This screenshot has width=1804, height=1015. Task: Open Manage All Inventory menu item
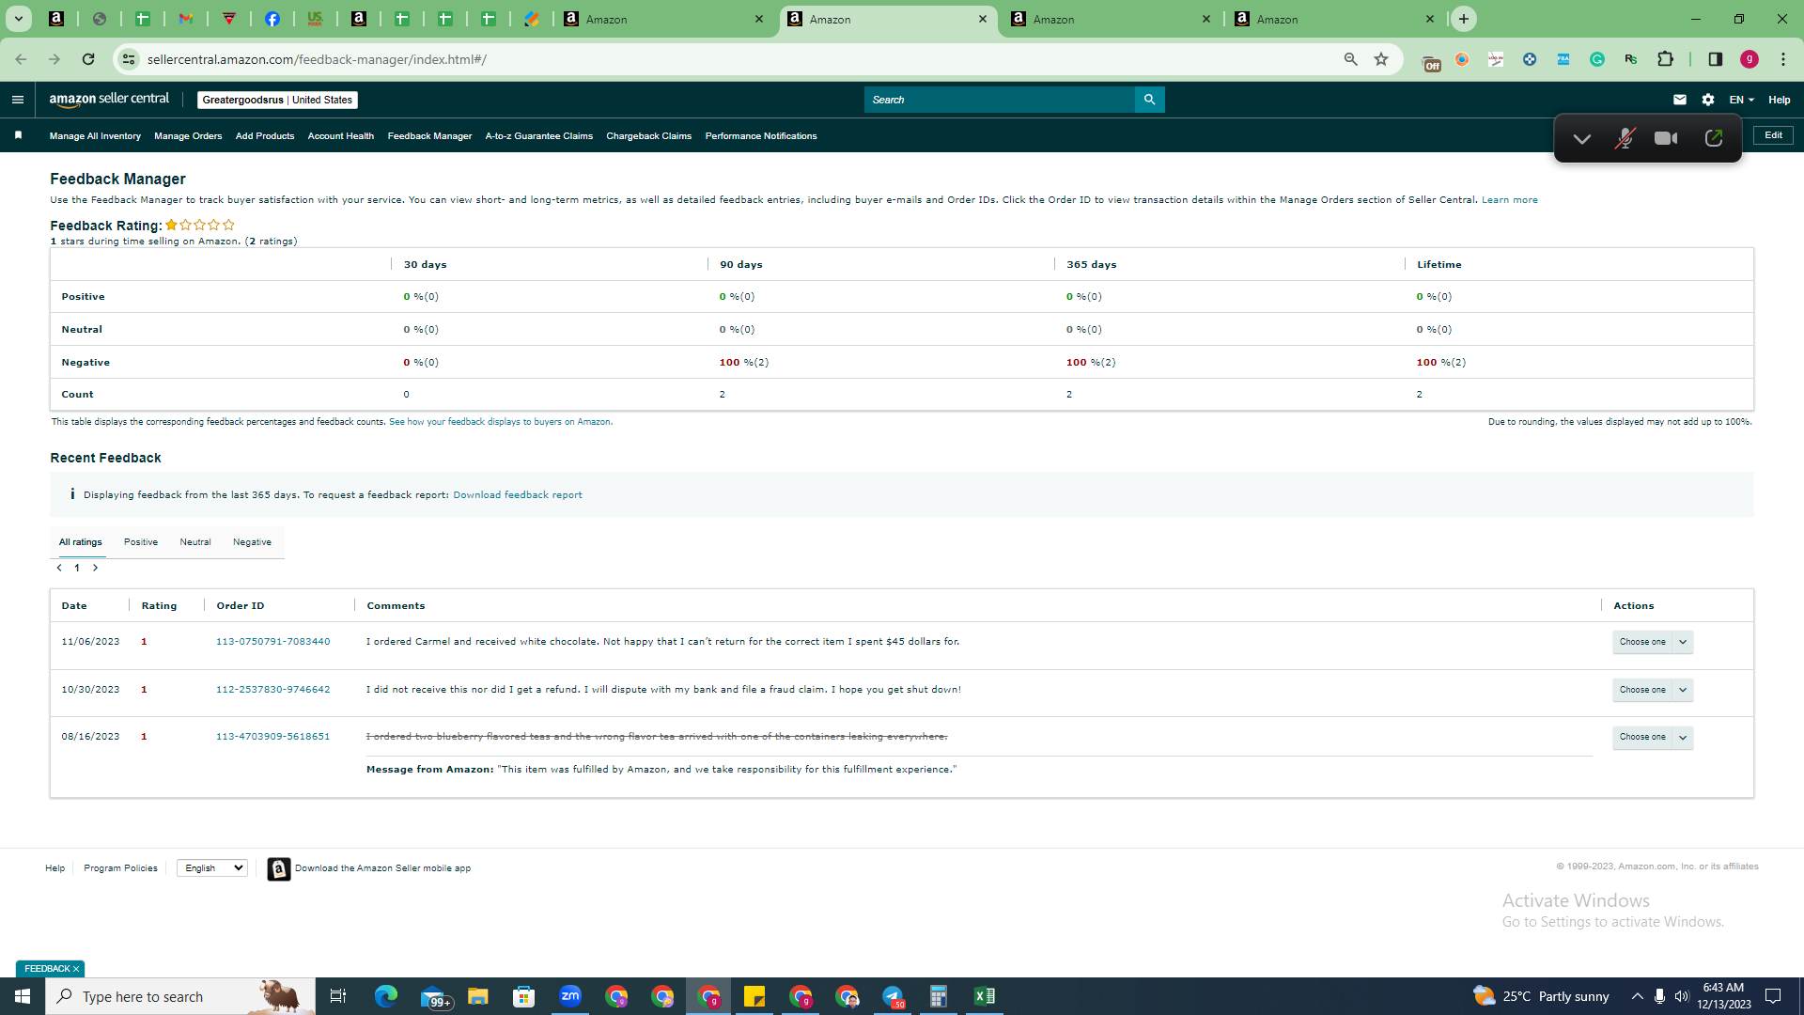(95, 136)
